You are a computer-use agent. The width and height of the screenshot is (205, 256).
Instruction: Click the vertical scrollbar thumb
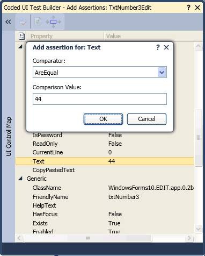[198, 138]
